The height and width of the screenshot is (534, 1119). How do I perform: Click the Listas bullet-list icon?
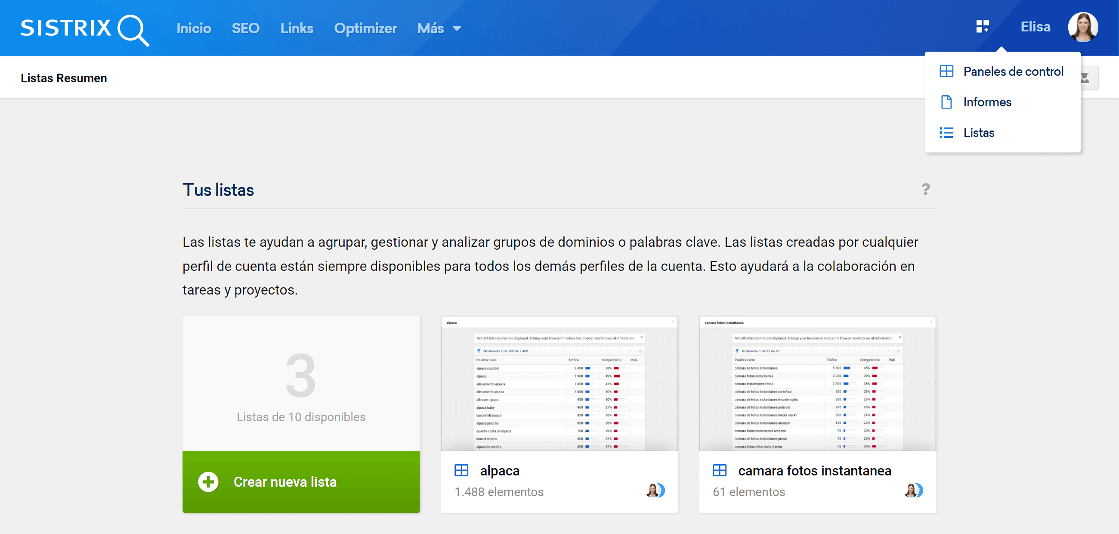(x=946, y=133)
